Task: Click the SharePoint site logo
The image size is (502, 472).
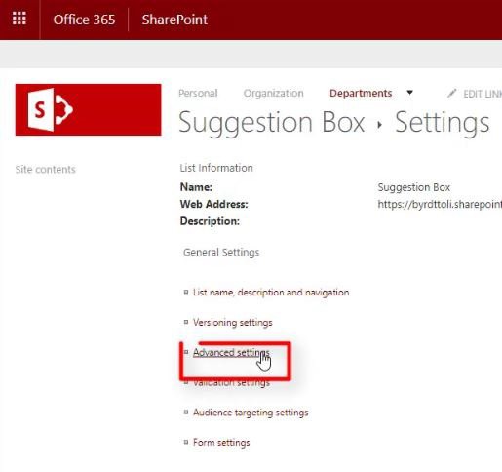Action: (x=88, y=109)
